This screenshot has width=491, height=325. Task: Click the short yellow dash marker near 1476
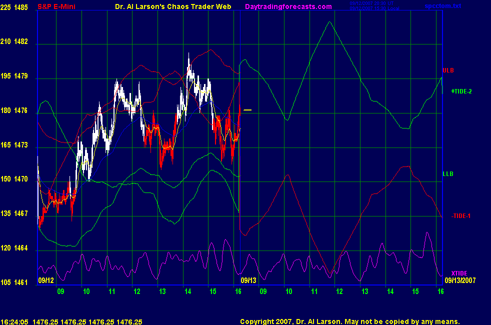pyautogui.click(x=247, y=110)
